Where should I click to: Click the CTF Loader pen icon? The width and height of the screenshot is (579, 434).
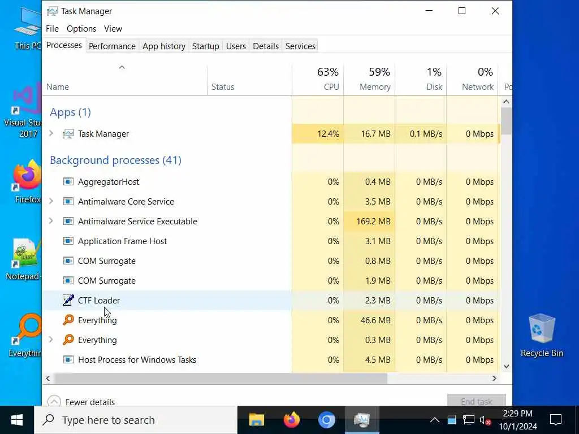coord(68,300)
